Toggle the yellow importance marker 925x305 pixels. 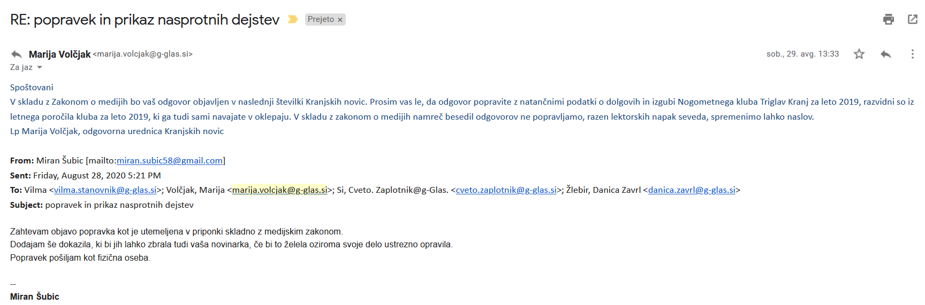coord(292,19)
